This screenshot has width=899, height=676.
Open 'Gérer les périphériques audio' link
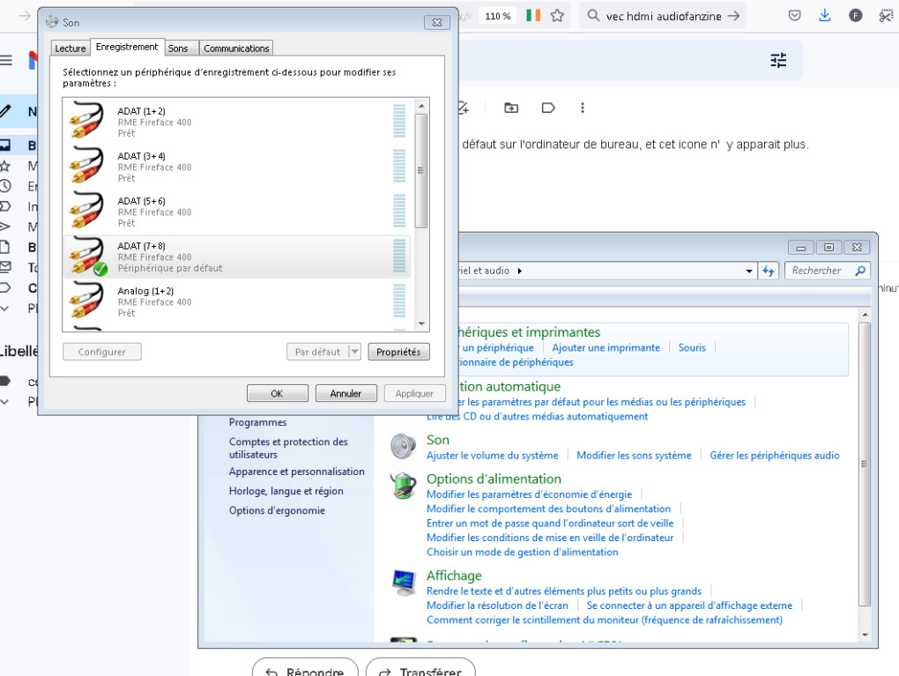(x=775, y=456)
